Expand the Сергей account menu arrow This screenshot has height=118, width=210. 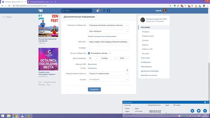tap(168, 11)
